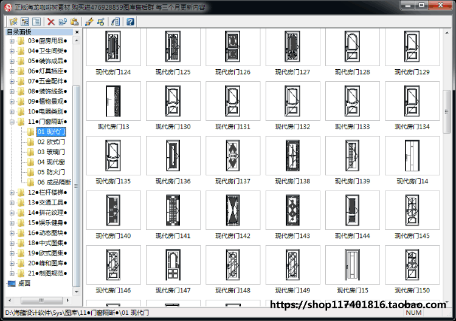Click the new folder toolbar icon
This screenshot has width=456, height=321.
pyautogui.click(x=13, y=22)
